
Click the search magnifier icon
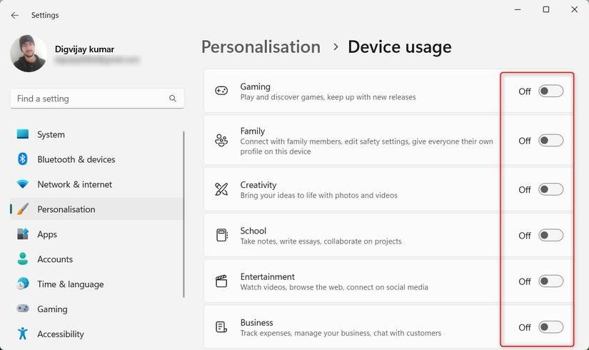pos(173,99)
